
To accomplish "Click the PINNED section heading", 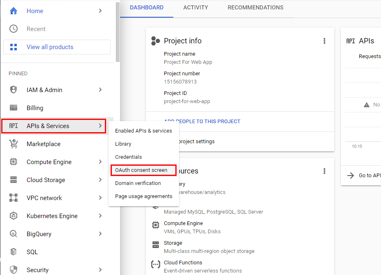I will (18, 74).
